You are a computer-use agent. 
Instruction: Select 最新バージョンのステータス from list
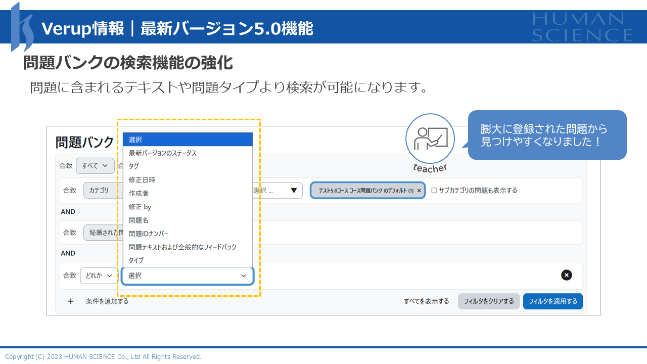[x=162, y=153]
